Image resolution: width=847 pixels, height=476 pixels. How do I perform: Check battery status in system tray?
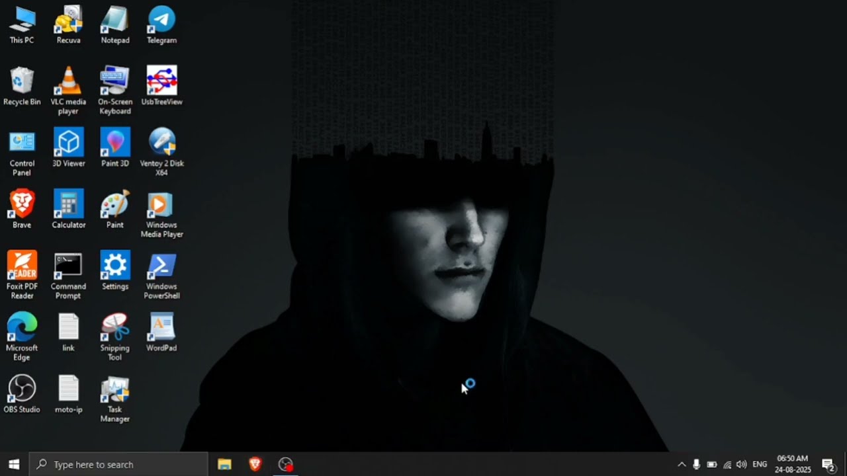point(712,464)
